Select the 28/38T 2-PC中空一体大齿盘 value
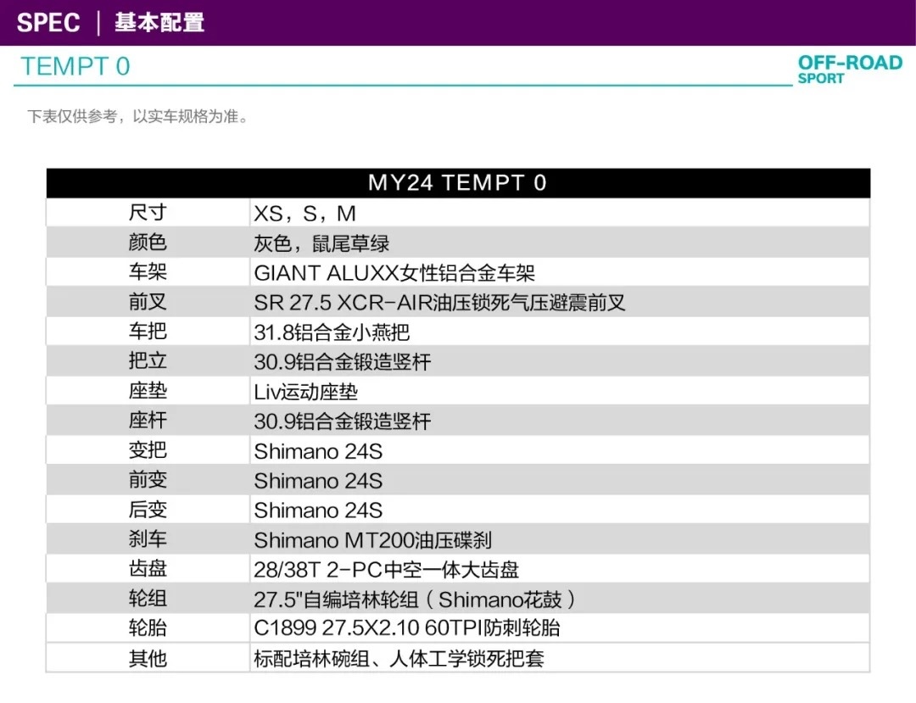Image resolution: width=916 pixels, height=703 pixels. click(x=386, y=570)
